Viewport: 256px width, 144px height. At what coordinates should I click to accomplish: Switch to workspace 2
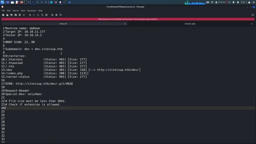[x=37, y=2]
